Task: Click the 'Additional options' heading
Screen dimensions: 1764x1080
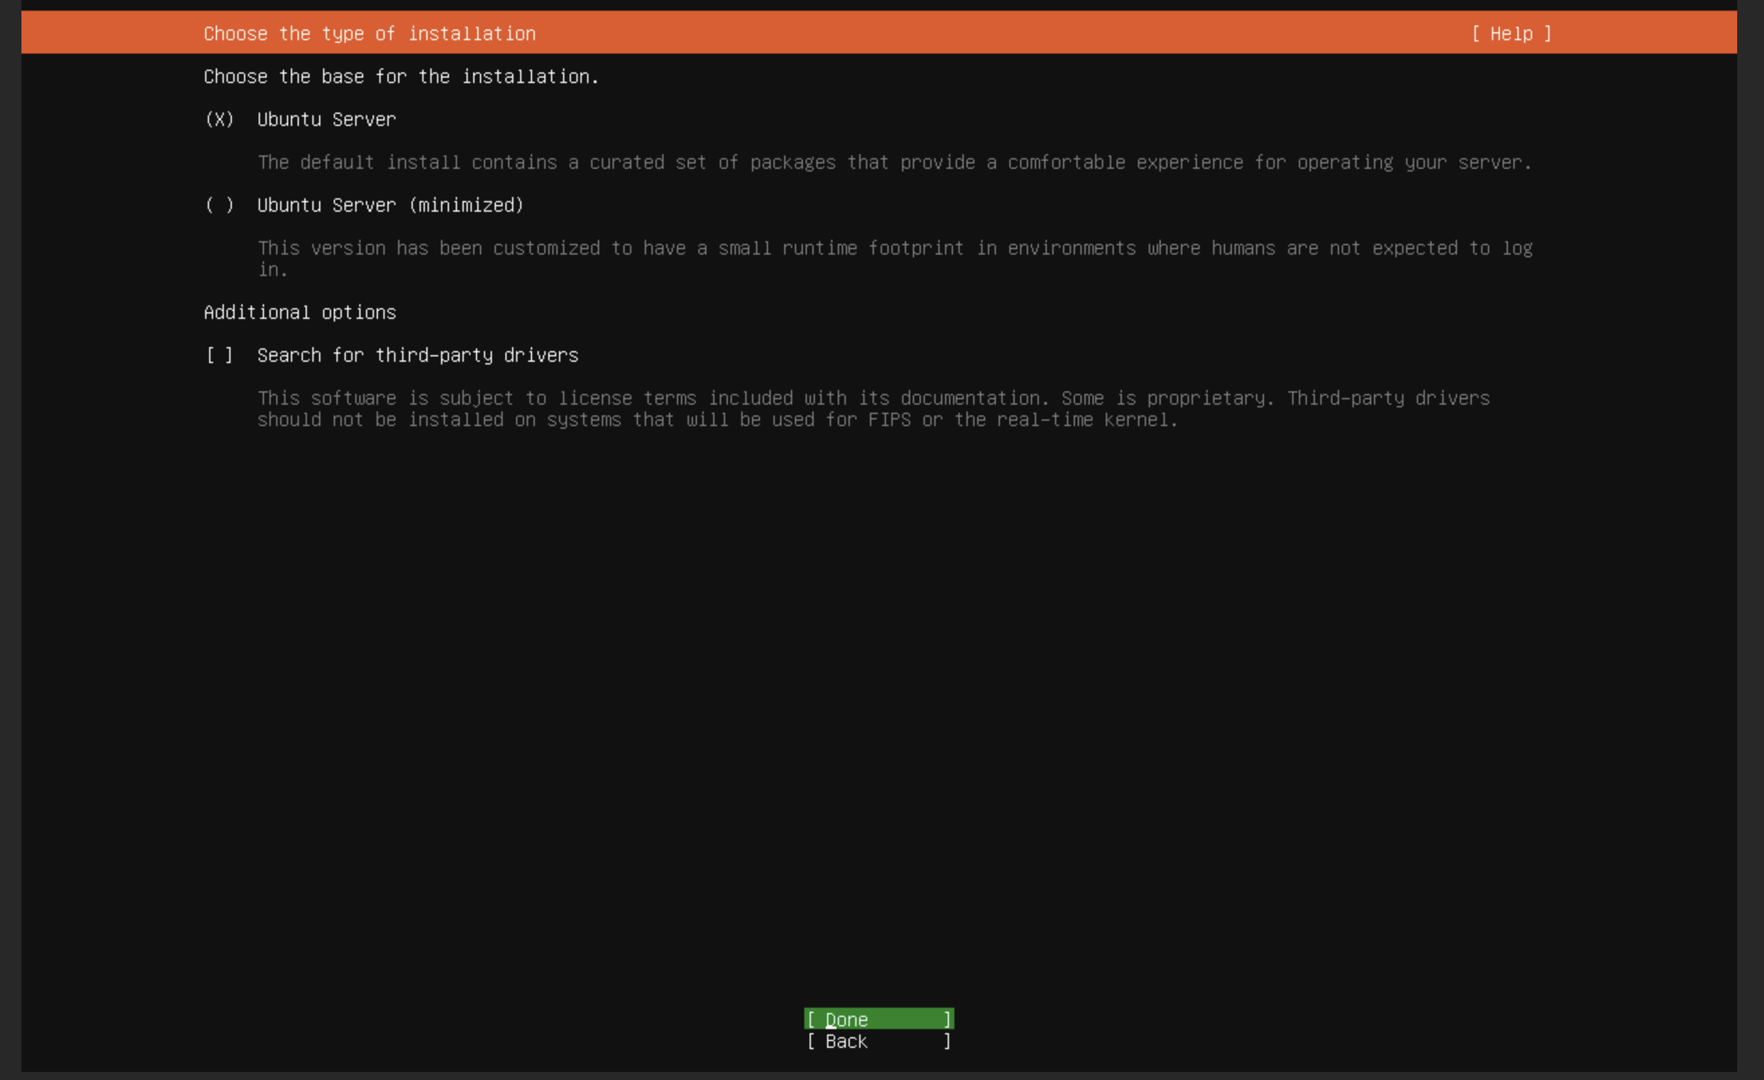Action: tap(300, 313)
